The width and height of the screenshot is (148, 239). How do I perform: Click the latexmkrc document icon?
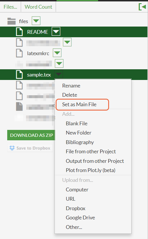pyautogui.click(x=19, y=53)
